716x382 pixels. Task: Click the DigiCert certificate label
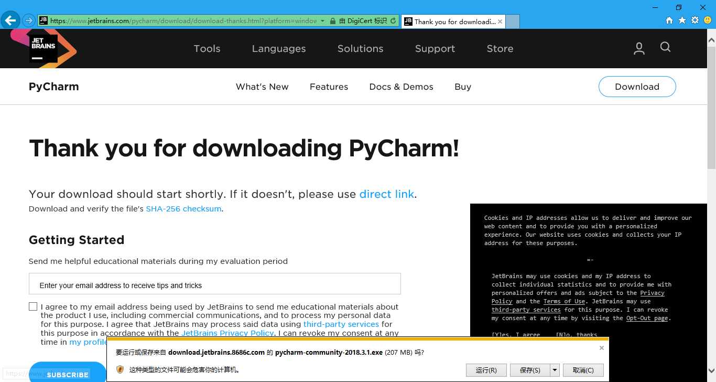[363, 21]
